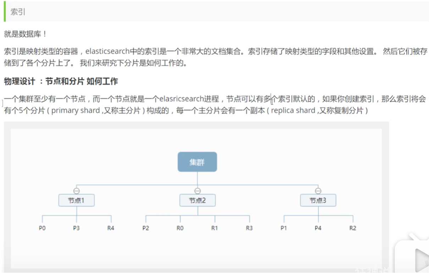Click the 索引 section heading
Screen dimensions: 429x277
(18, 12)
